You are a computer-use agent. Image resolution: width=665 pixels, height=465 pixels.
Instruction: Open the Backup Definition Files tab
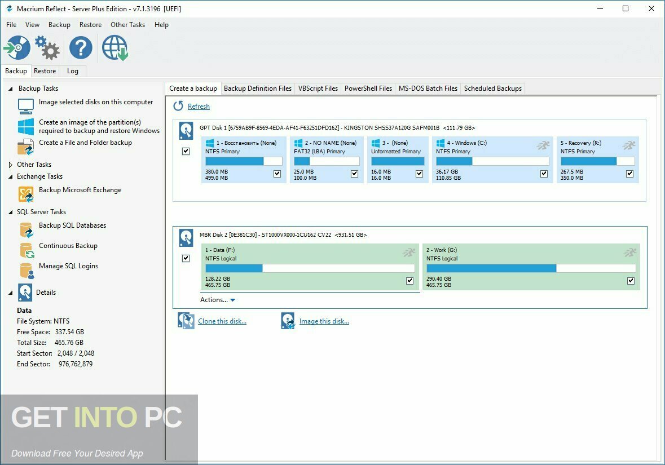tap(258, 88)
